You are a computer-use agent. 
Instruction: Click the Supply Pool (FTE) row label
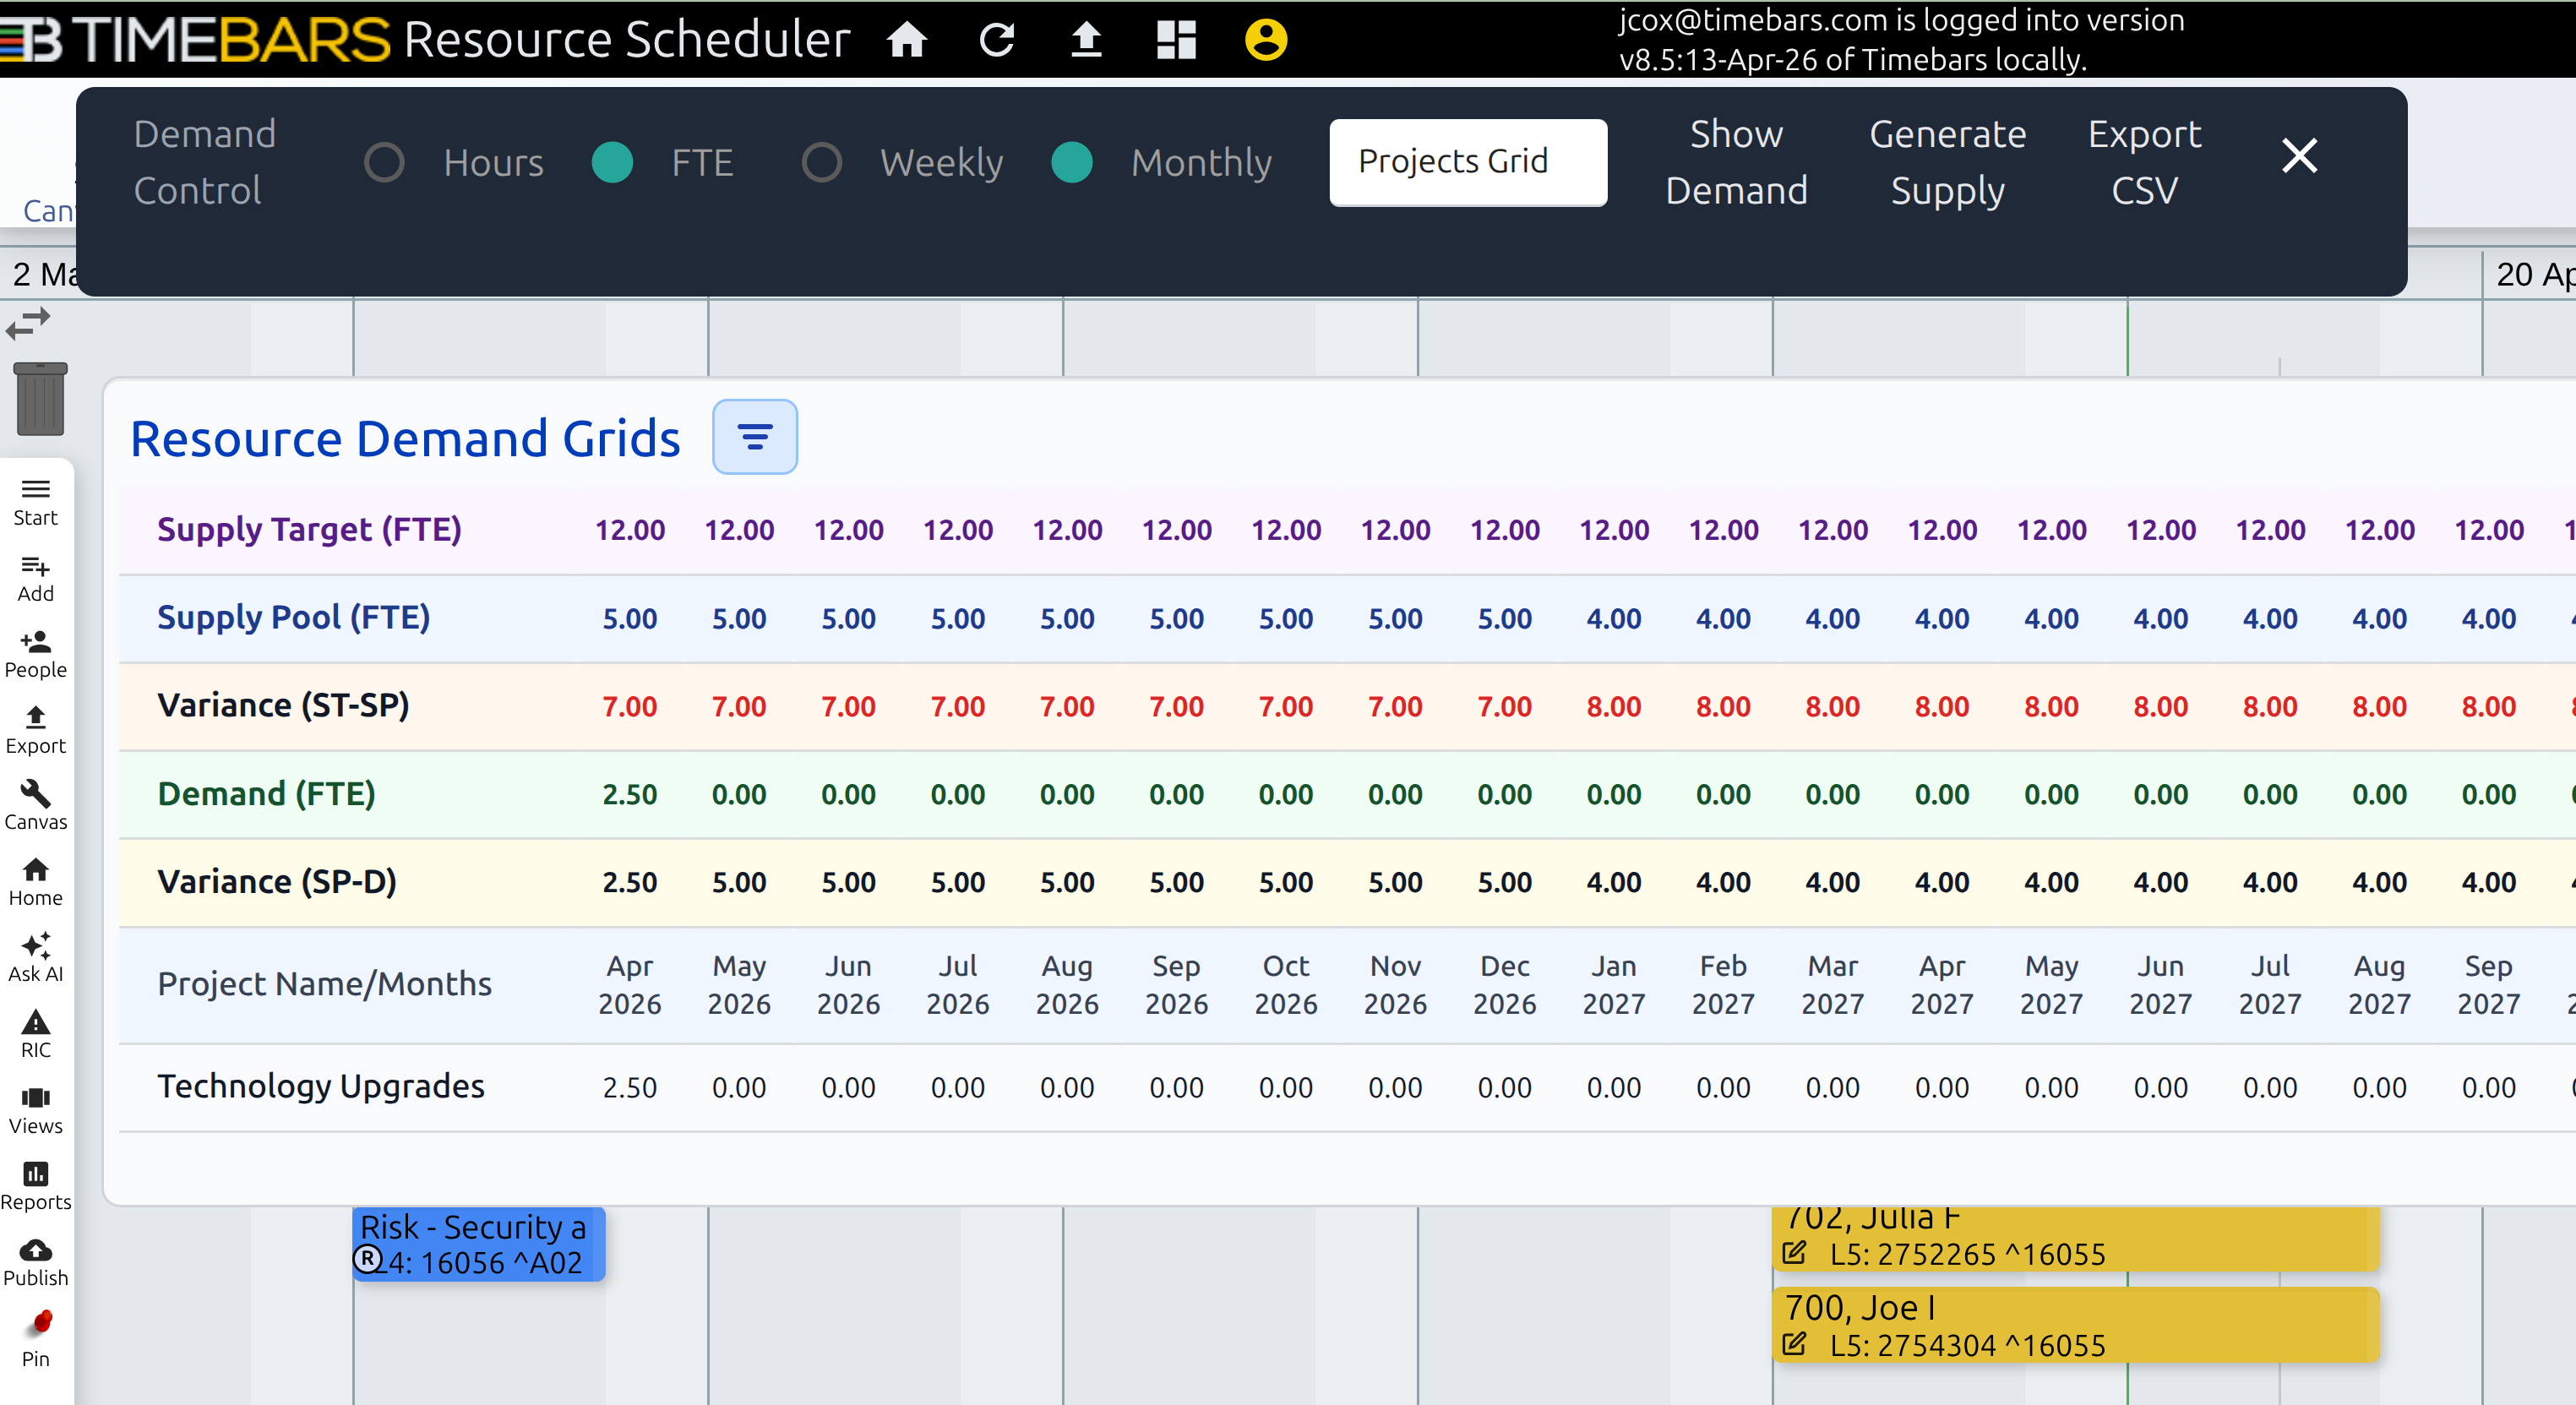tap(294, 618)
